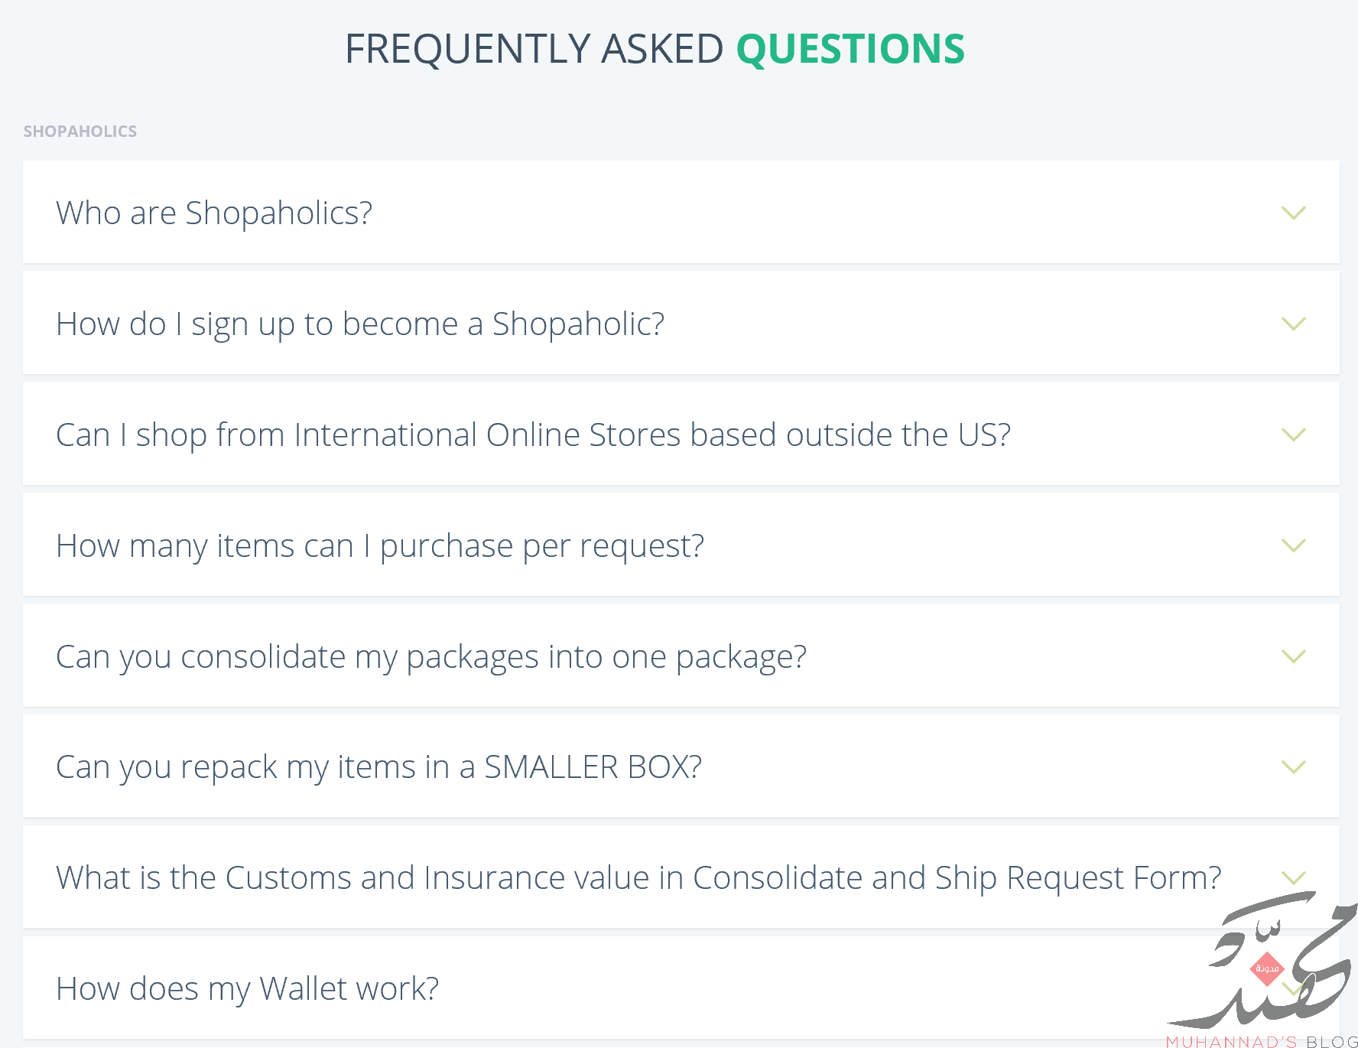Click the green QUESTIONS heading word
1358x1048 pixels.
850,49
